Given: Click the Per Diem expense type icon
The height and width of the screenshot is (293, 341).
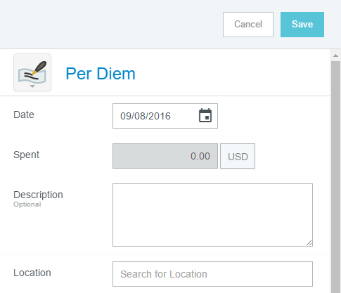Looking at the screenshot, I should tap(32, 72).
